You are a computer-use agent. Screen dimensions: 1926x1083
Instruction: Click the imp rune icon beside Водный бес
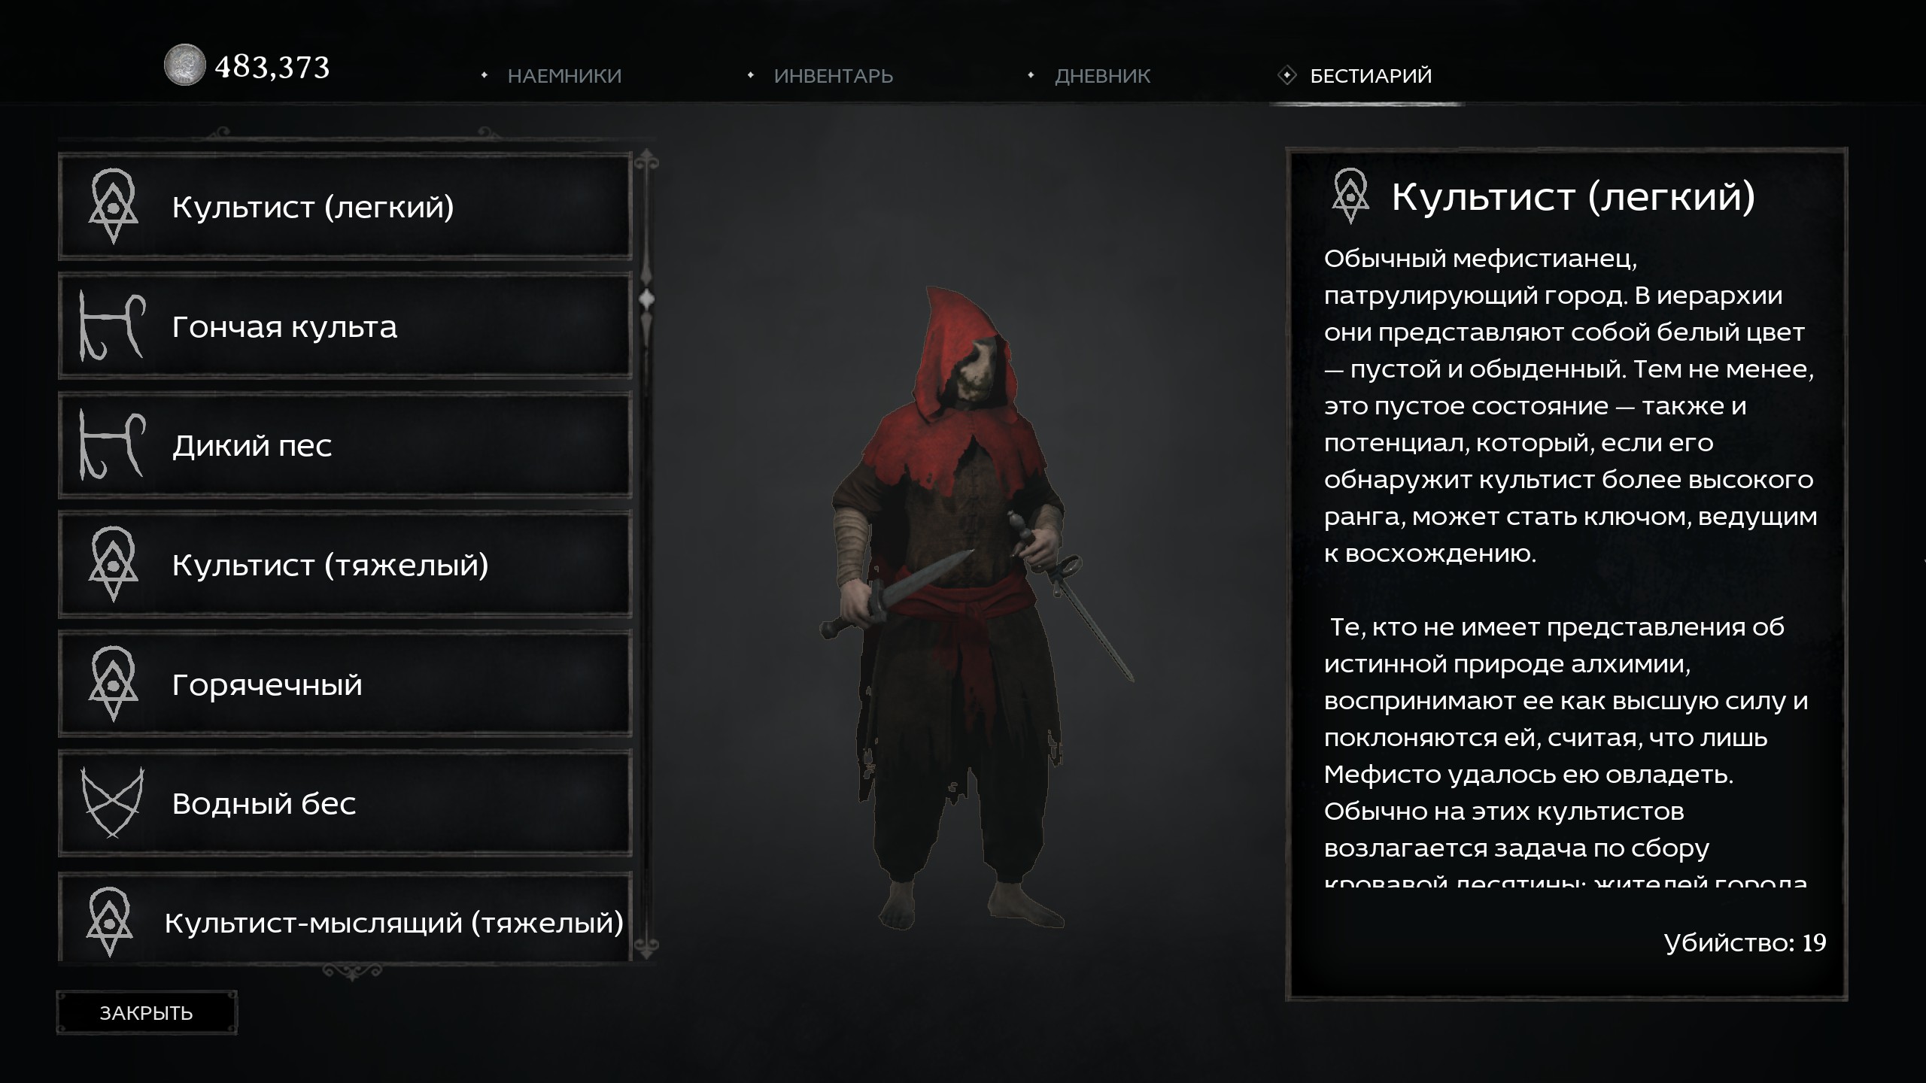112,802
